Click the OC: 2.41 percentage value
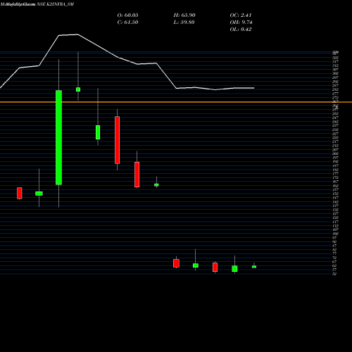Image resolution: width=352 pixels, height=352 pixels. [241, 15]
